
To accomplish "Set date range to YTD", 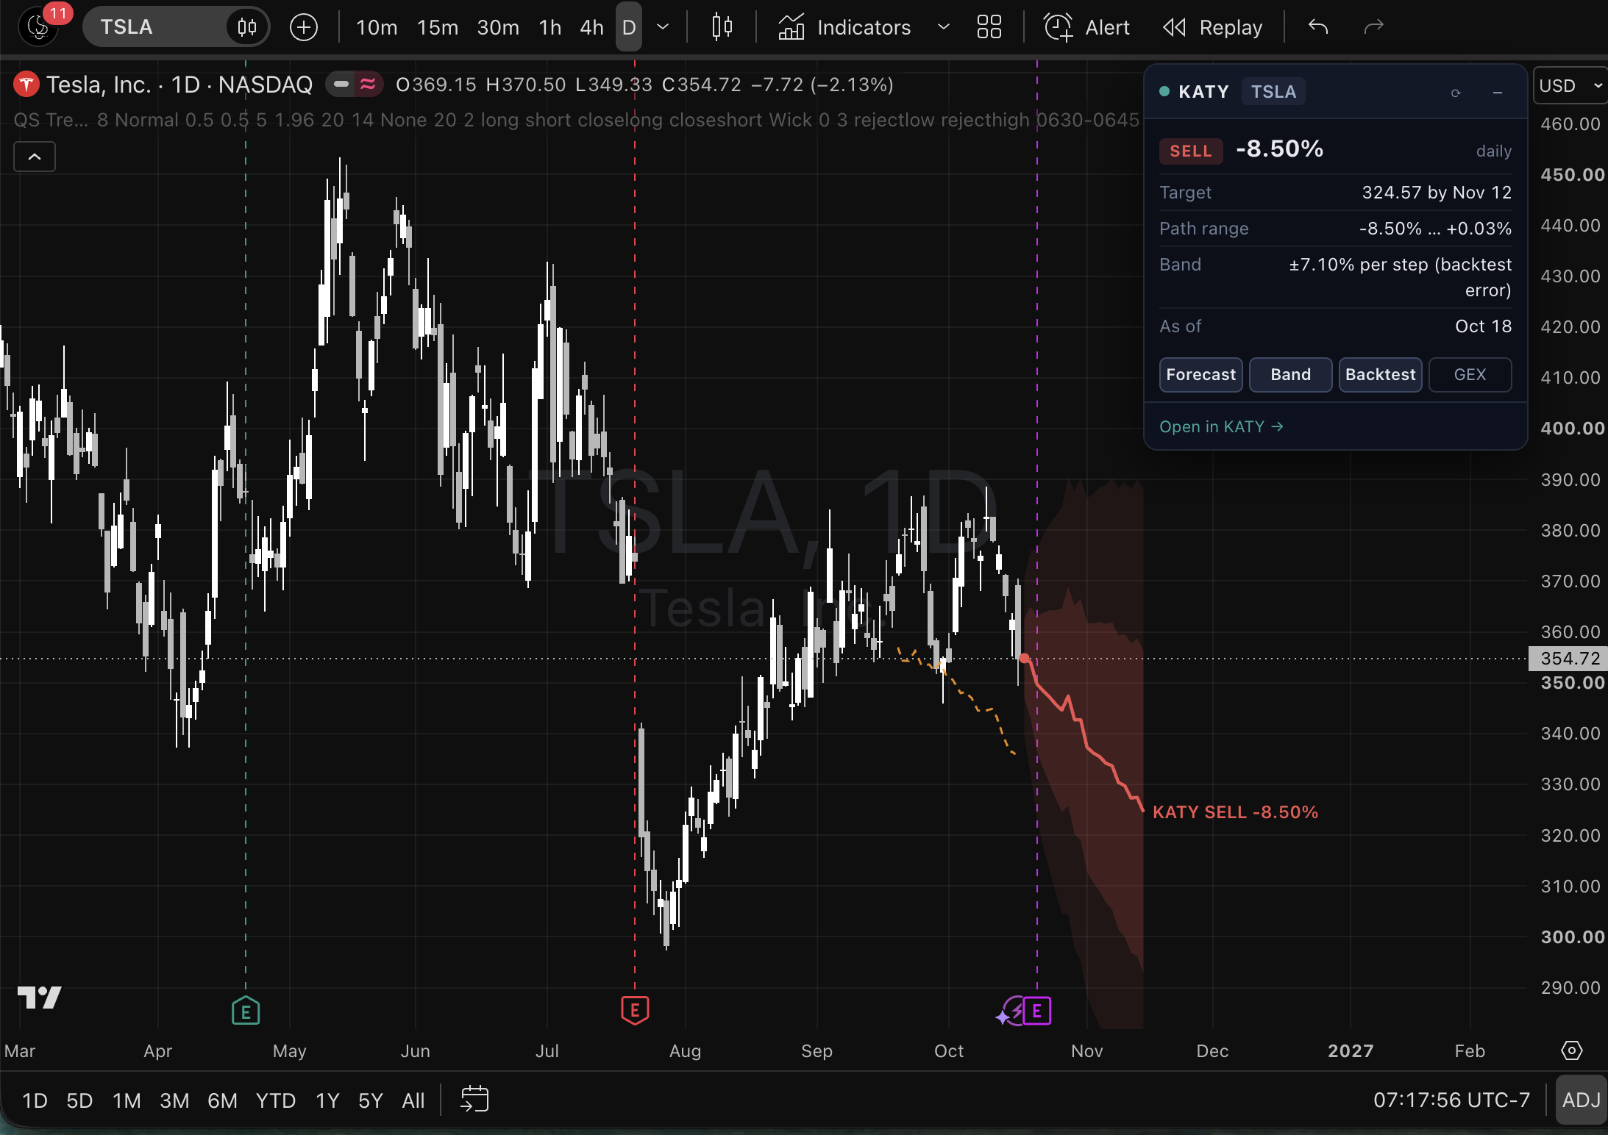I will point(276,1100).
